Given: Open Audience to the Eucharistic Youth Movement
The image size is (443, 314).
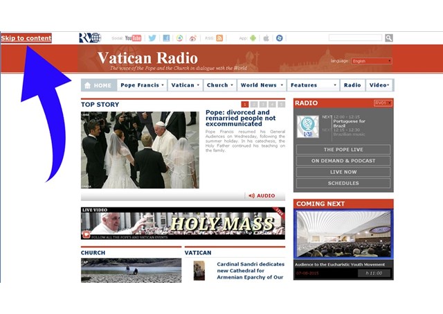Looking at the screenshot, I should (340, 265).
